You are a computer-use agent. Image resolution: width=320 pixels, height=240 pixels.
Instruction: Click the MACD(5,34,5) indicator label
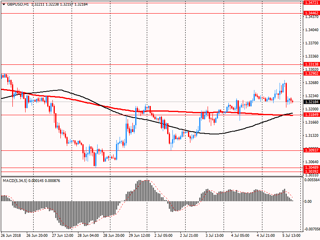click(15, 181)
